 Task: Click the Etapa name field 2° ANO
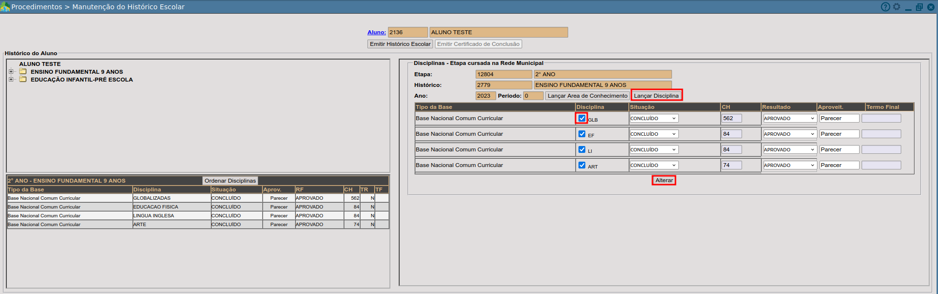coord(602,74)
